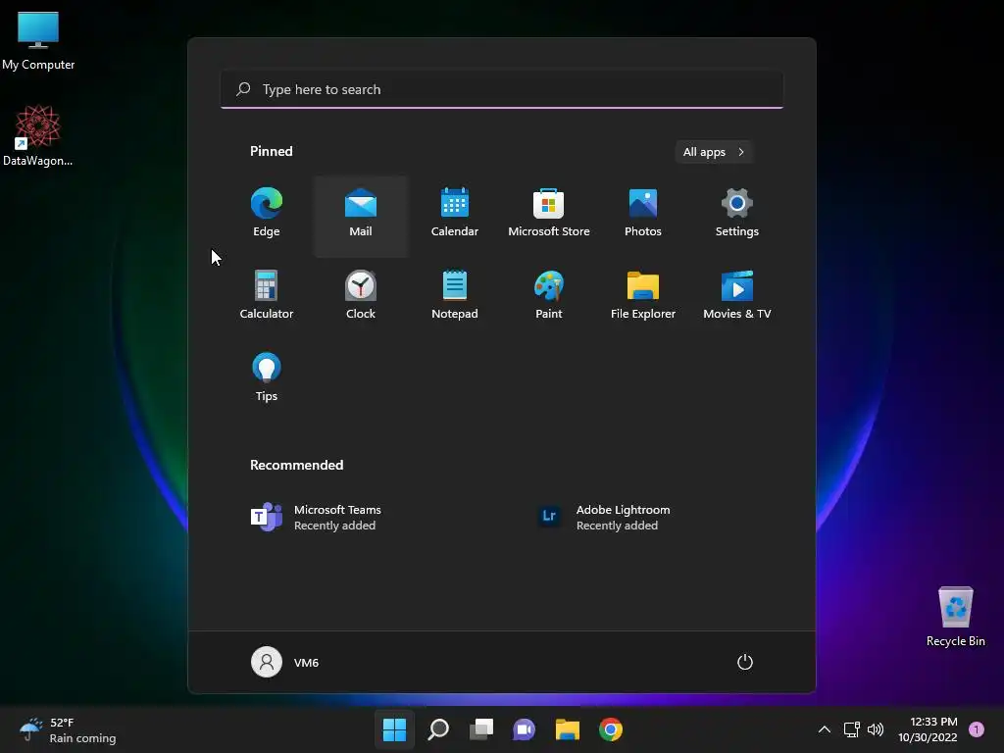Click the power button in Start menu

[745, 662]
